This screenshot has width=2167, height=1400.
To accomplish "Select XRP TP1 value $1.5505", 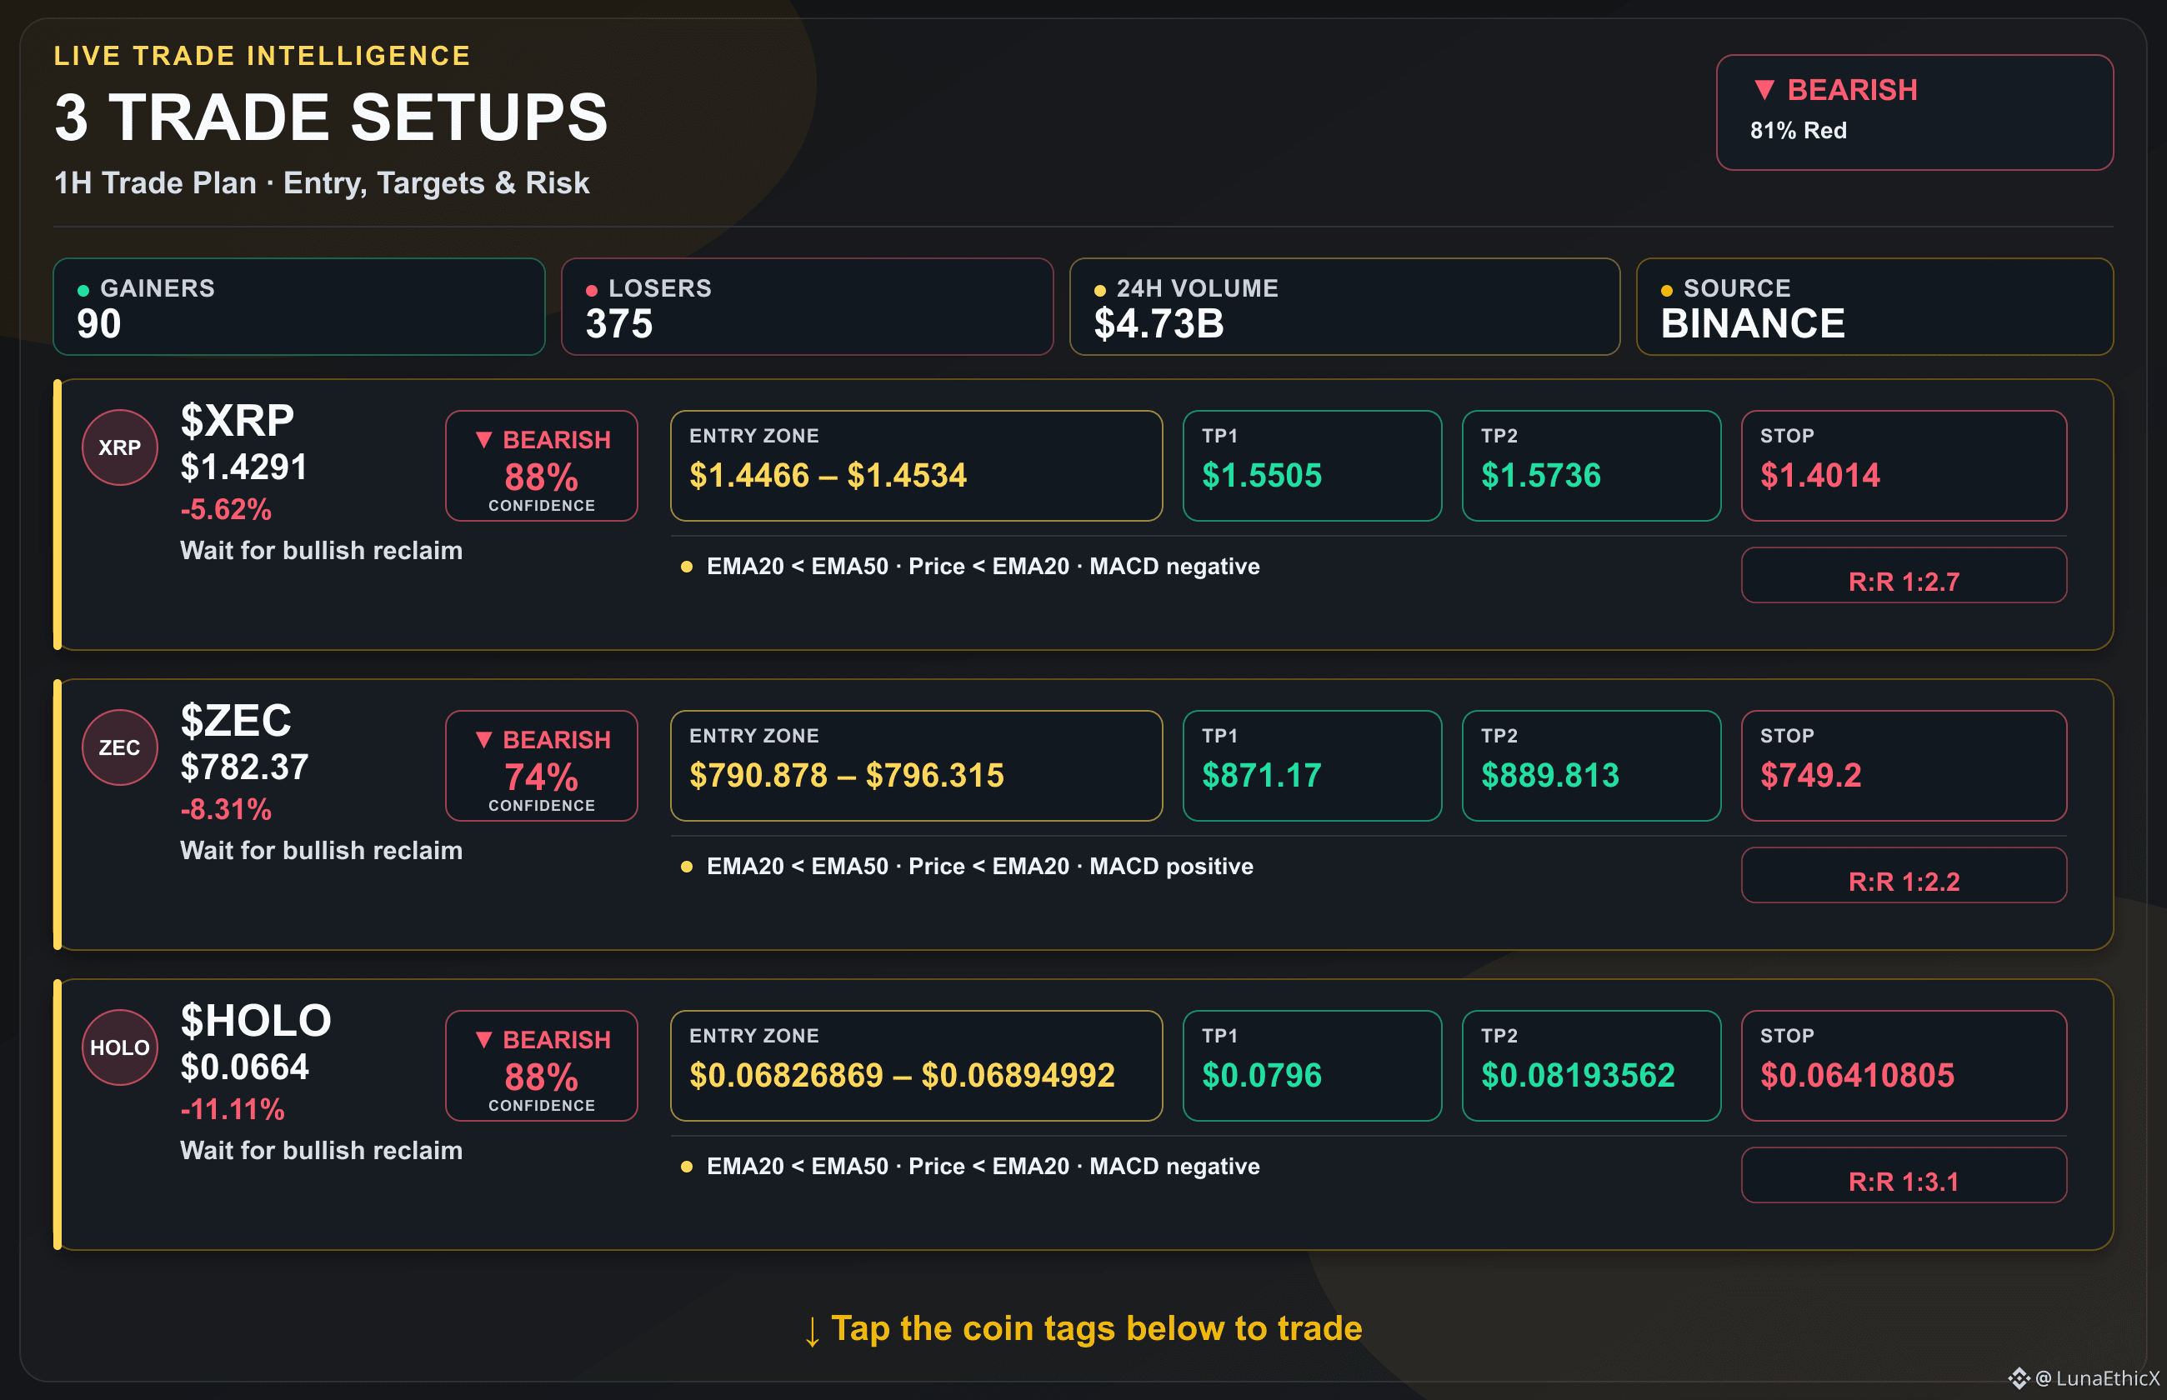I will point(1313,467).
